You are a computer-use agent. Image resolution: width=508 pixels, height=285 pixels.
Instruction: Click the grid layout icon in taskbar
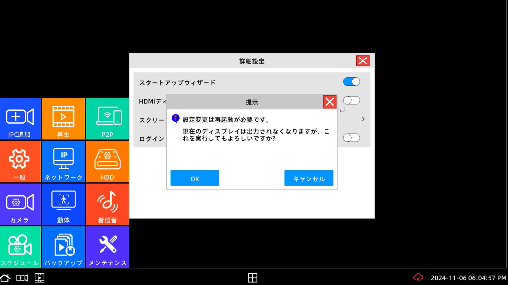252,278
